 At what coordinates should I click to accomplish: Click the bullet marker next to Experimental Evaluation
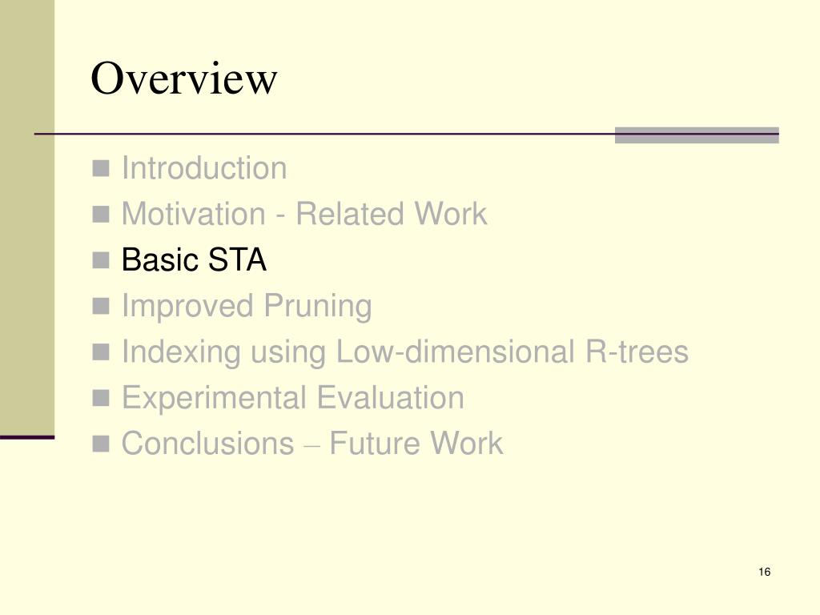100,398
